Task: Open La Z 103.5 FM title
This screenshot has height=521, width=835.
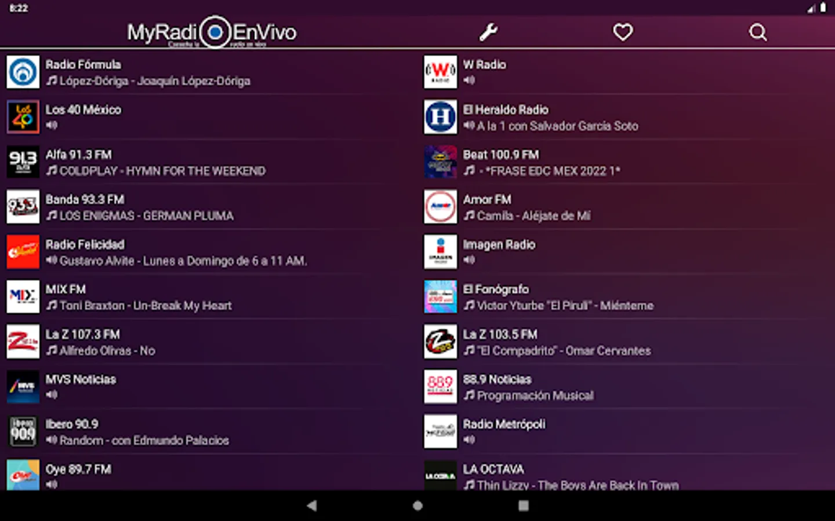Action: click(x=500, y=335)
